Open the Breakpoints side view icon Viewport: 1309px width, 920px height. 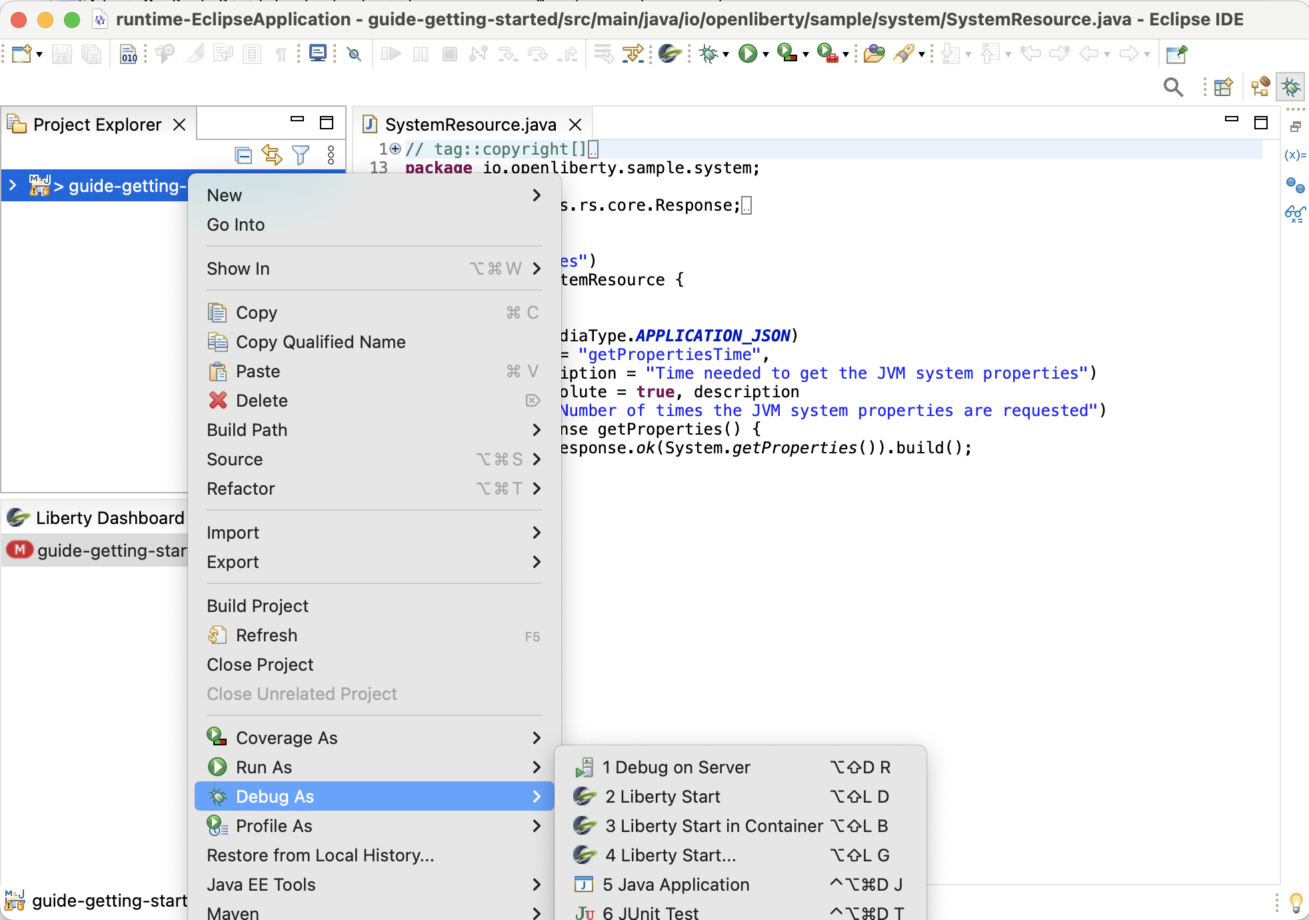tap(1295, 185)
